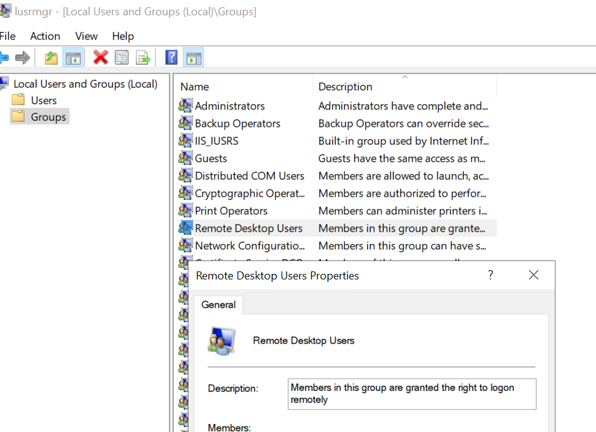Open Properties using its toolbar icon
Screen dimensions: 596x432
click(x=122, y=57)
